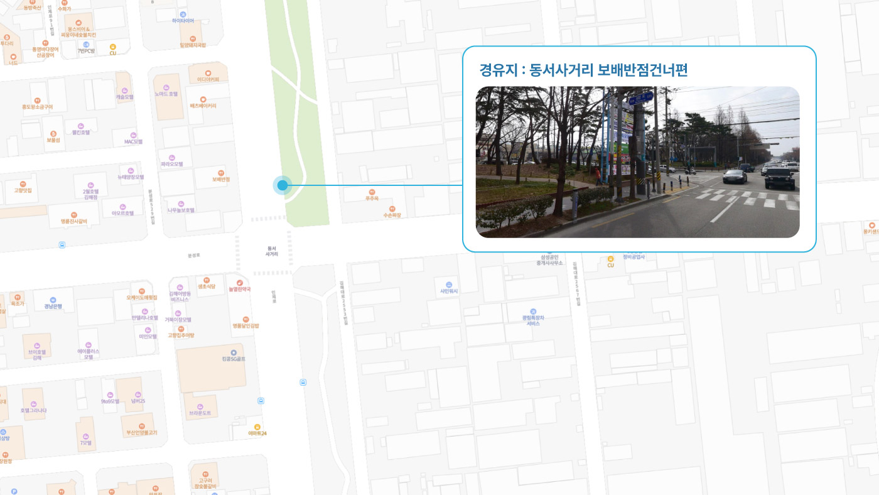Select the 광림특장차 서비스 icon

click(533, 311)
